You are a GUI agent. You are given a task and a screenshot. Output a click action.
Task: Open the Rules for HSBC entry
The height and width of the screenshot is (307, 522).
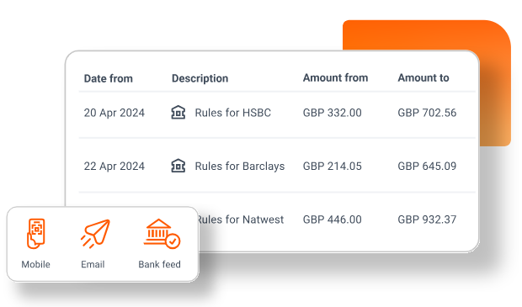[x=232, y=113]
